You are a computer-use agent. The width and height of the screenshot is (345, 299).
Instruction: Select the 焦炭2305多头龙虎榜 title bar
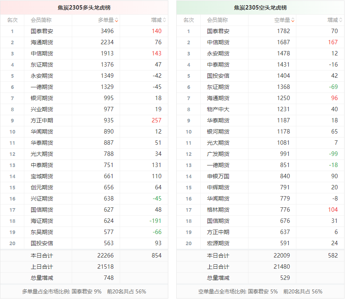(x=84, y=8)
